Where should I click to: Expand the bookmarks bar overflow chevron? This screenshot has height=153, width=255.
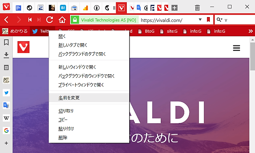(x=250, y=31)
